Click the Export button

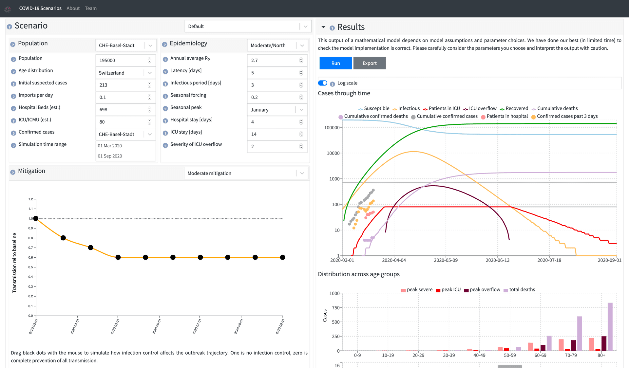click(369, 63)
